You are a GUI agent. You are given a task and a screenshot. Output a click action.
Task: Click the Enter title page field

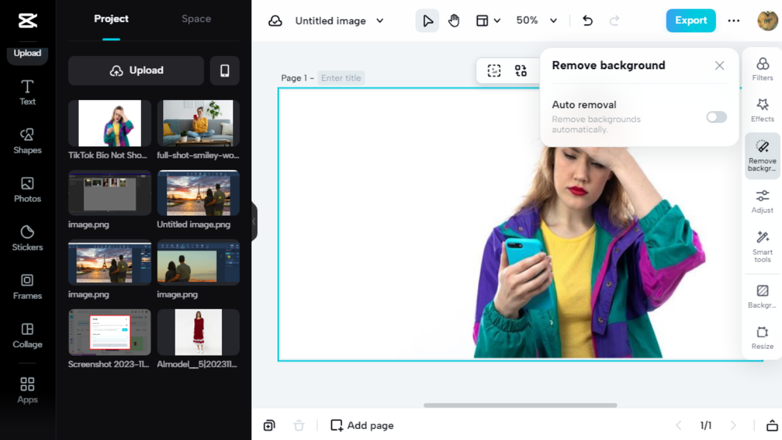coord(341,78)
